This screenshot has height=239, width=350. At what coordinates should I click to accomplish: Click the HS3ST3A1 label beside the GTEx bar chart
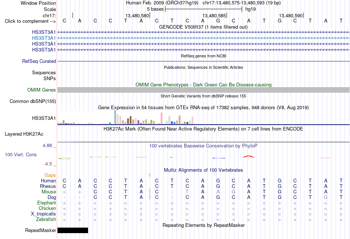tap(44, 118)
